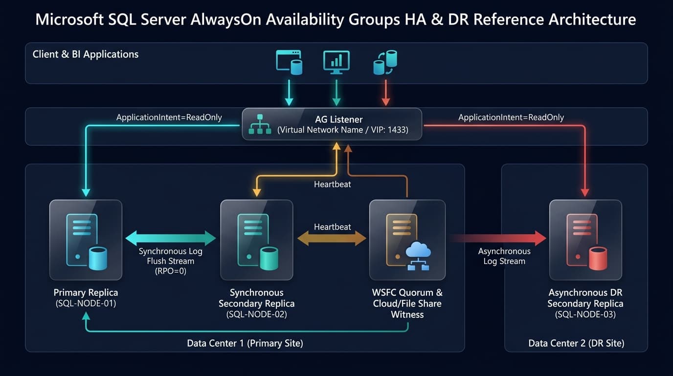Click the "AG Listener" heading text
Viewport: 673px width, 376px height.
pyautogui.click(x=339, y=119)
